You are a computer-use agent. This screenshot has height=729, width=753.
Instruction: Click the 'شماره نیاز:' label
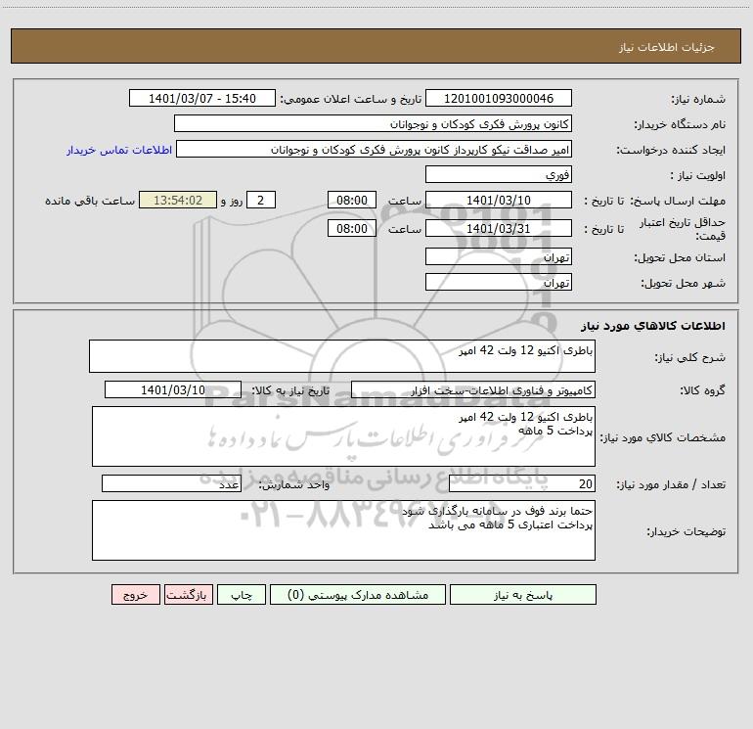698,99
